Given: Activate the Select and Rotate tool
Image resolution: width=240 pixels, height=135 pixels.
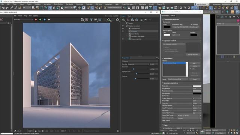Looking at the screenshot, I should click(54, 8).
